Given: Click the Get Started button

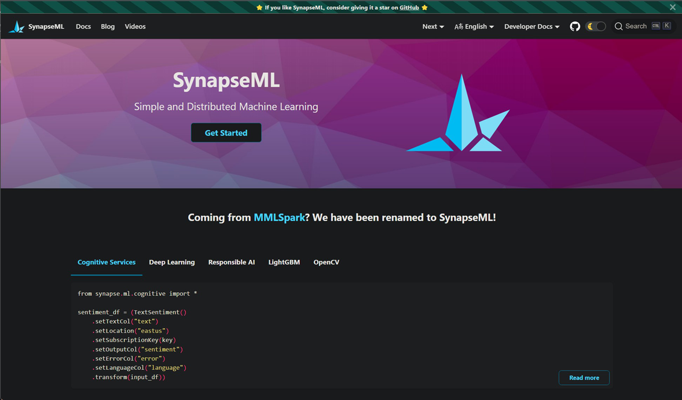Looking at the screenshot, I should 226,133.
